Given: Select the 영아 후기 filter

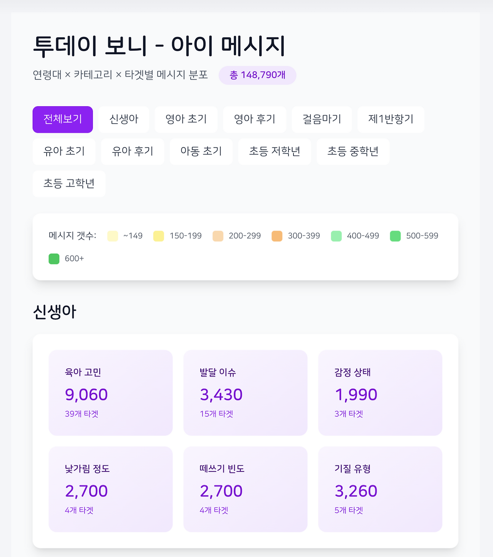Looking at the screenshot, I should (255, 119).
